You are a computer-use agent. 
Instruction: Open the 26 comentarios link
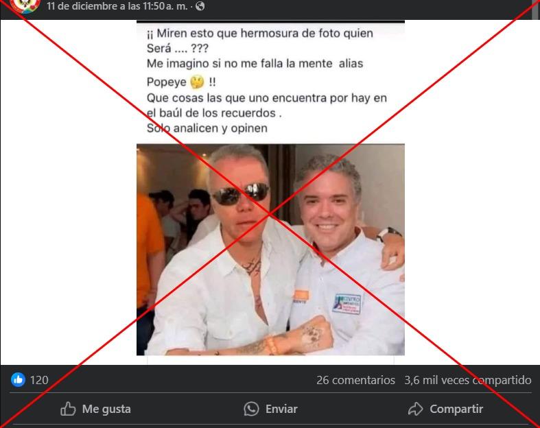pos(355,380)
